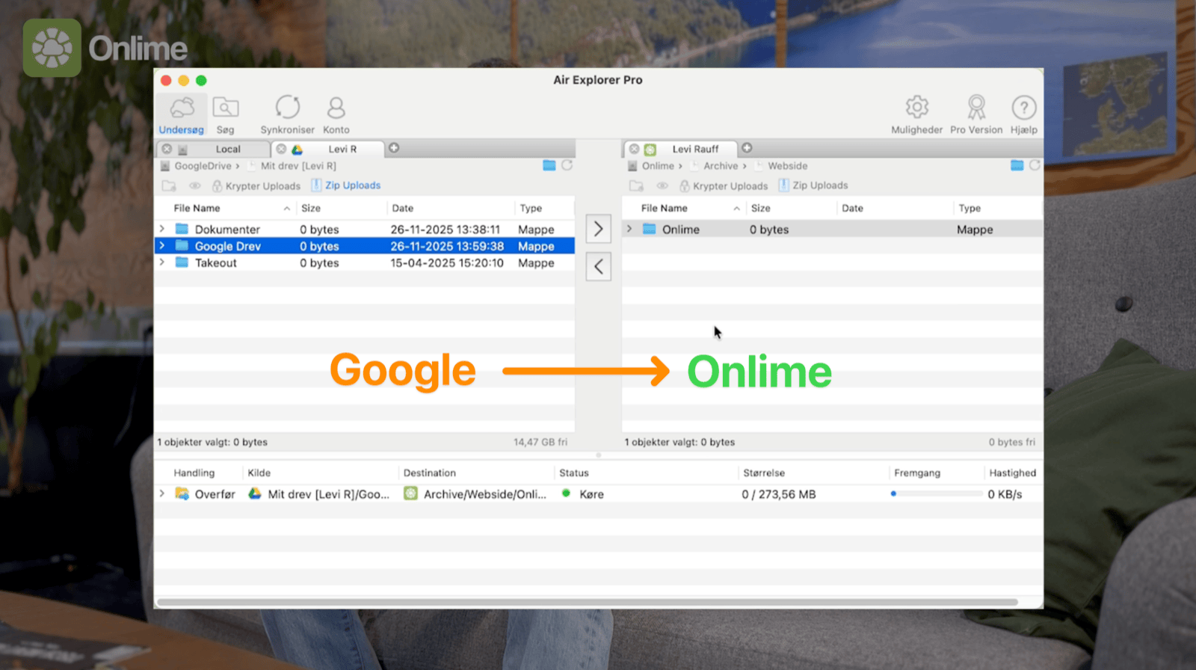This screenshot has width=1196, height=670.
Task: Select the Onlime folder in right pane
Action: point(832,229)
